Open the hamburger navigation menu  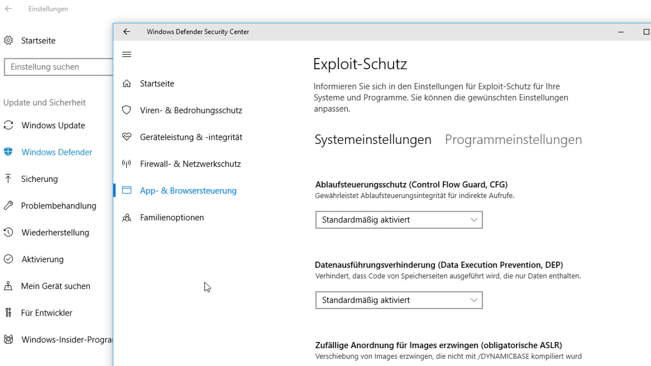pyautogui.click(x=127, y=54)
